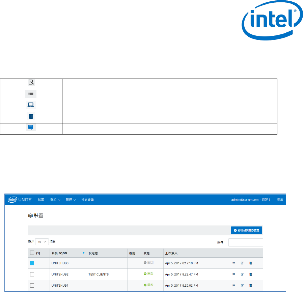Delete UNITEHUB1 using the trash icon

[250, 285]
